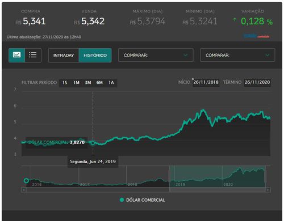Click the Última atualização timestamp text

[44, 37]
